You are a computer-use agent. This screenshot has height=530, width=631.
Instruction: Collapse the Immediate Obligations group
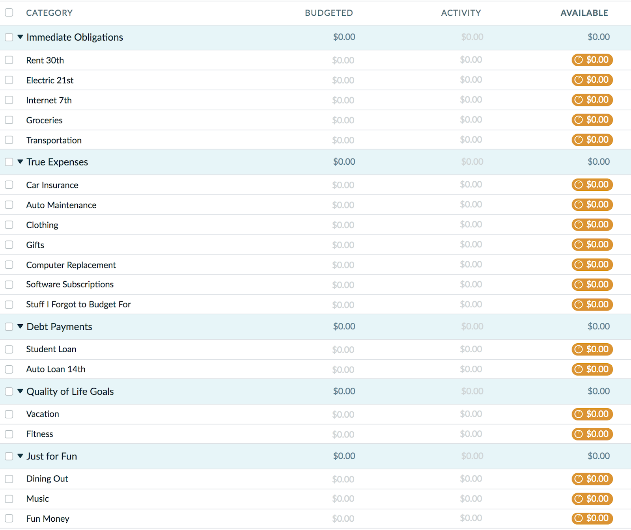(x=21, y=37)
